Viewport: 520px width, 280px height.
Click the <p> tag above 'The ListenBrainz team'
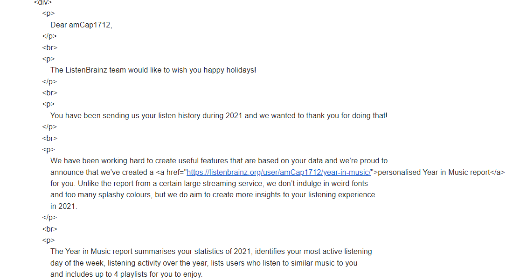[x=49, y=59]
